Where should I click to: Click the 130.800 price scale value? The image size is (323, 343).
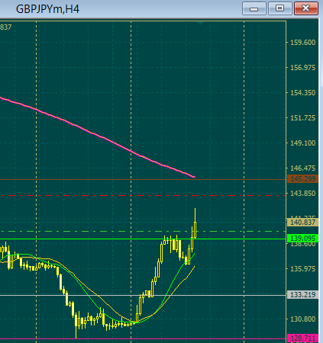coord(303,319)
